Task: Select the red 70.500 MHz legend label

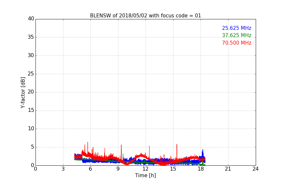Action: tap(237, 43)
